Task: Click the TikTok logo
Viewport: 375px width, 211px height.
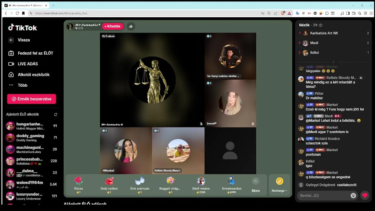Action: (x=23, y=28)
